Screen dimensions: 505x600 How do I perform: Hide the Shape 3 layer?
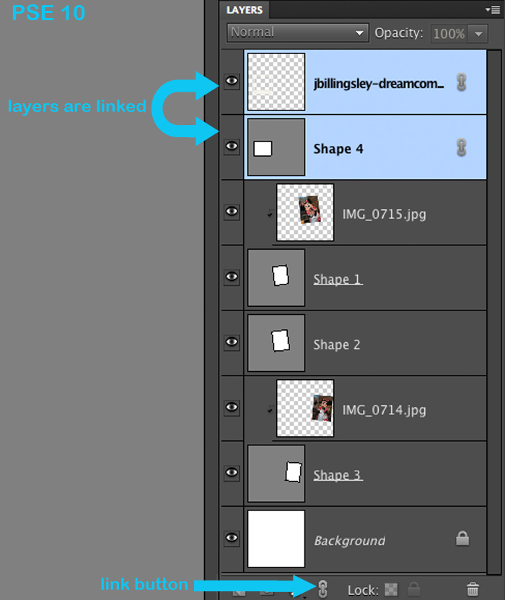(x=232, y=473)
